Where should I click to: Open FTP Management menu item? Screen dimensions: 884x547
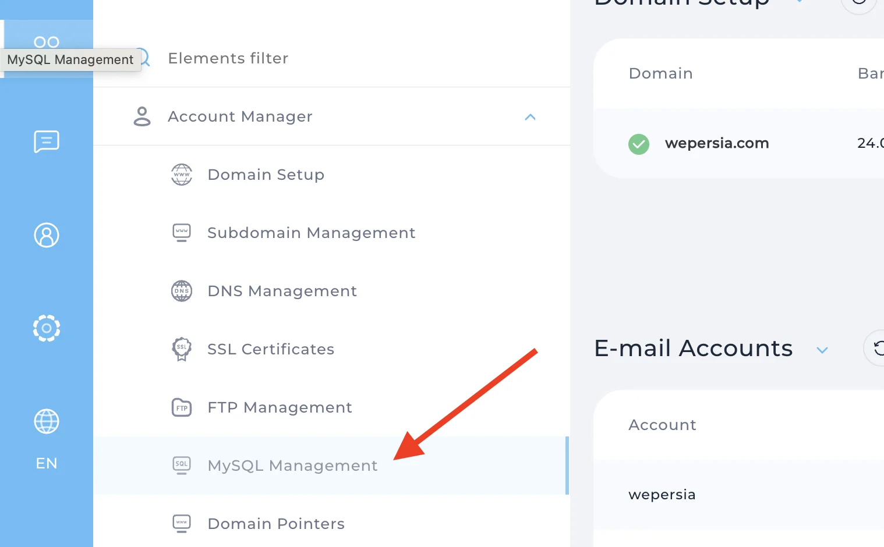pos(331,407)
